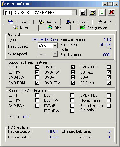Click the DVD-ROM Drive type value
Screen dimensions: 120x147
pos(45,40)
